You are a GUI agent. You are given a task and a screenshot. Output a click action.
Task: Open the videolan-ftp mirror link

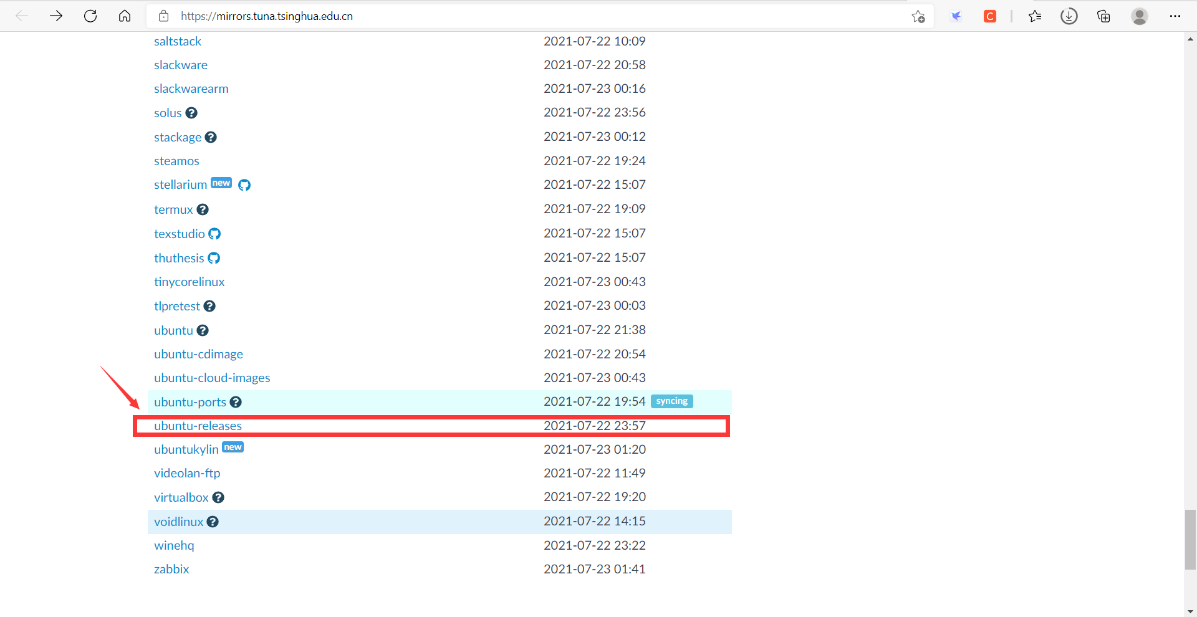(x=187, y=473)
